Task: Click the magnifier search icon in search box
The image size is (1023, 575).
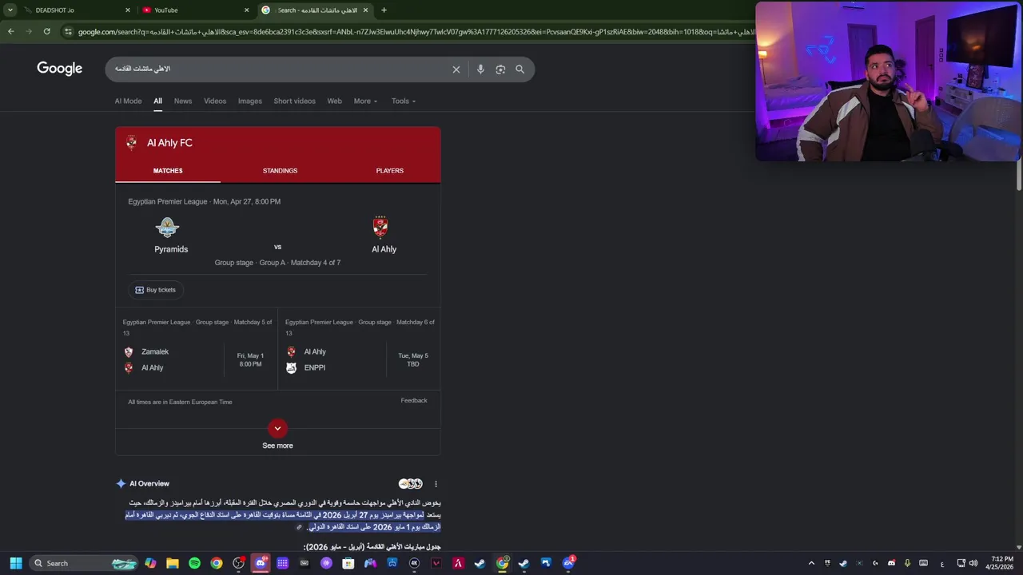Action: click(519, 69)
